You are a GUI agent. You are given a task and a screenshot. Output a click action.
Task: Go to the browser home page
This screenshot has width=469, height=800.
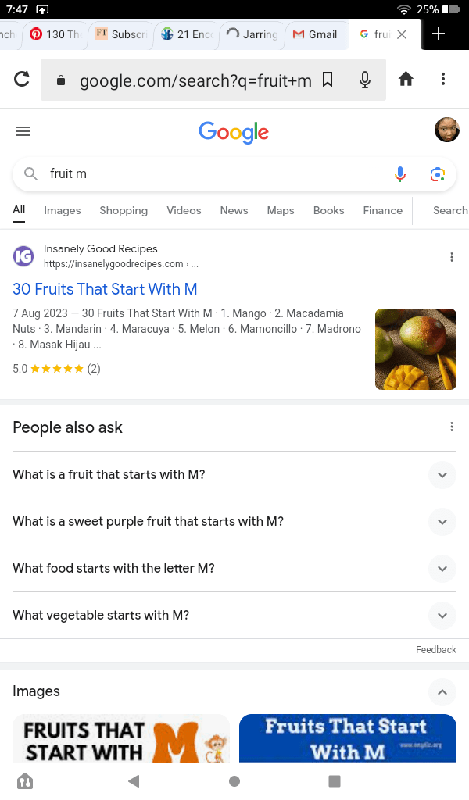[x=406, y=79]
